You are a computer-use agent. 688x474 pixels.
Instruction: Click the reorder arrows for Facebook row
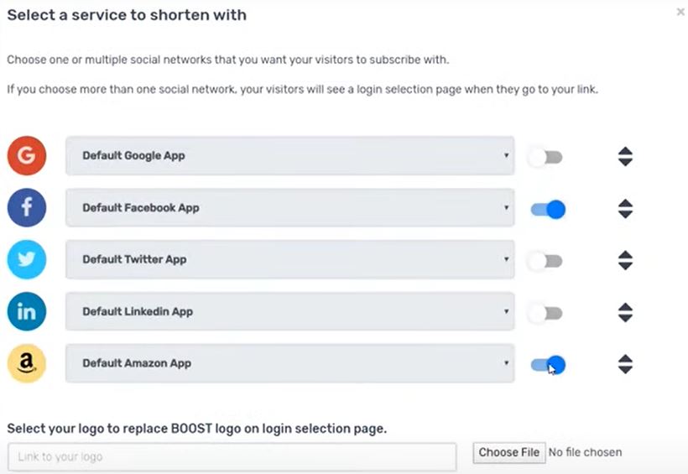(x=625, y=209)
